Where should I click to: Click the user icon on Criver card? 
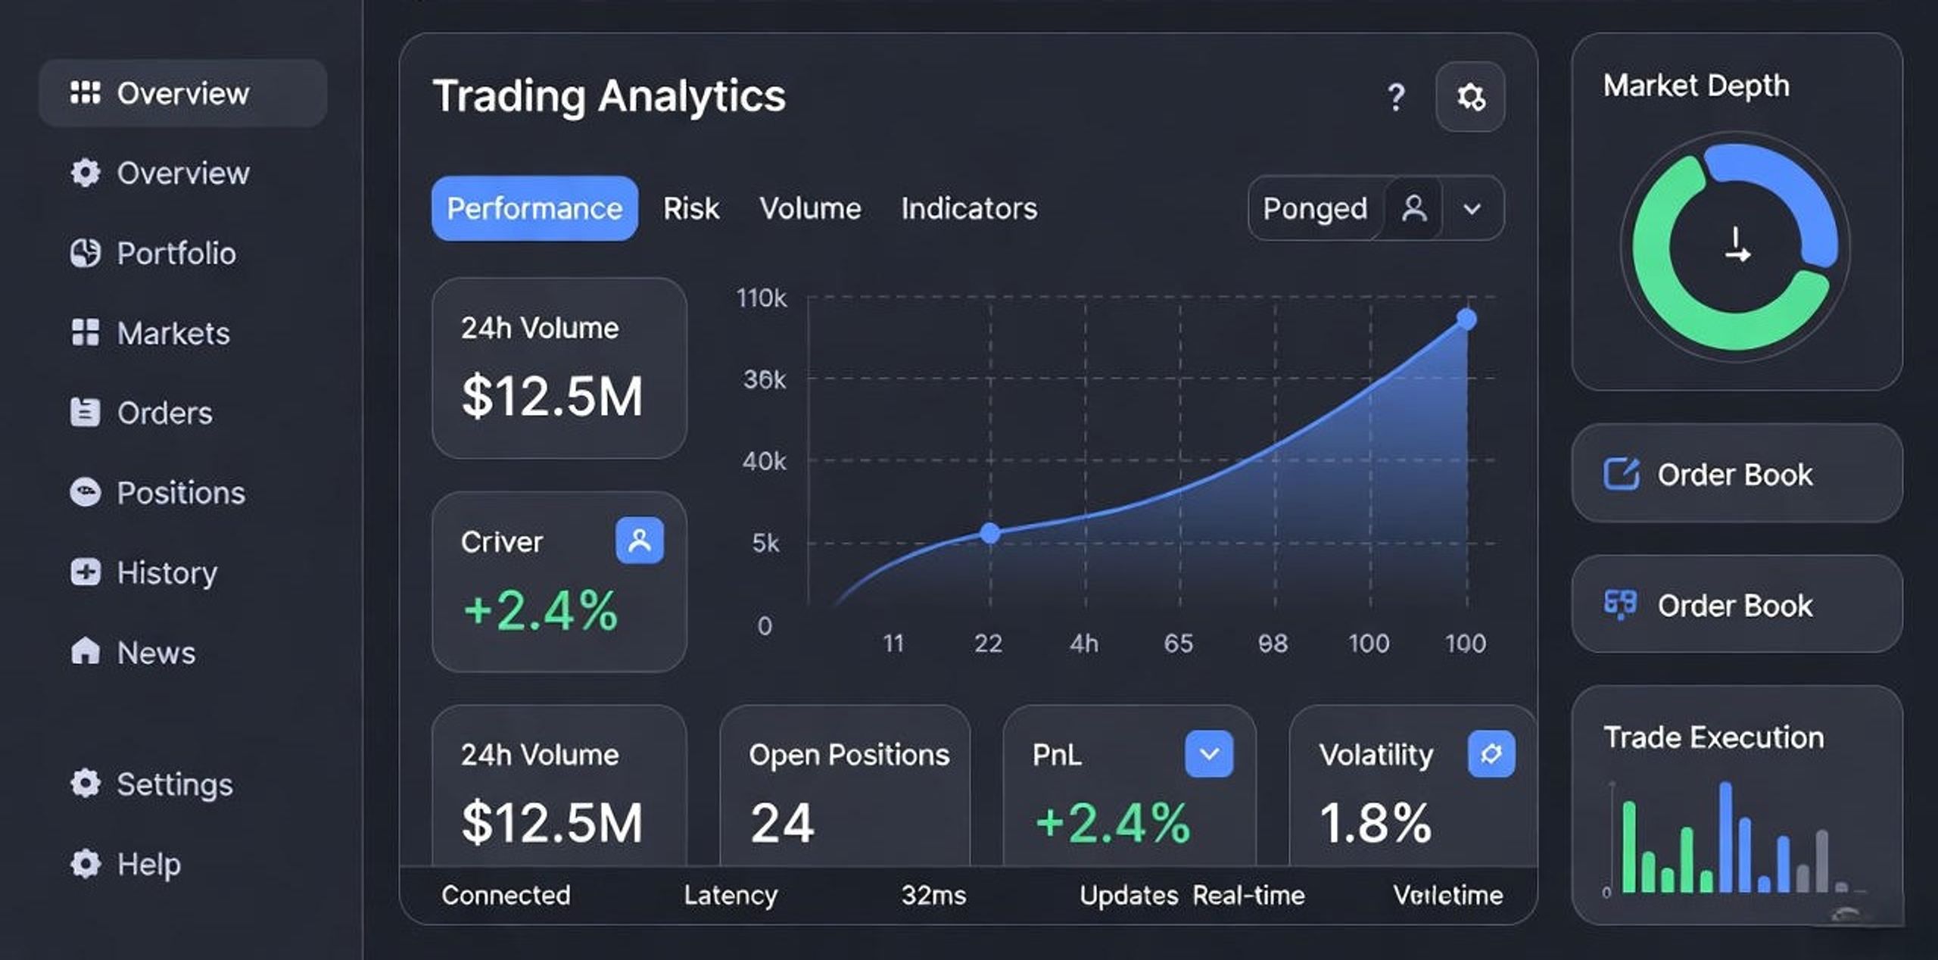point(640,541)
